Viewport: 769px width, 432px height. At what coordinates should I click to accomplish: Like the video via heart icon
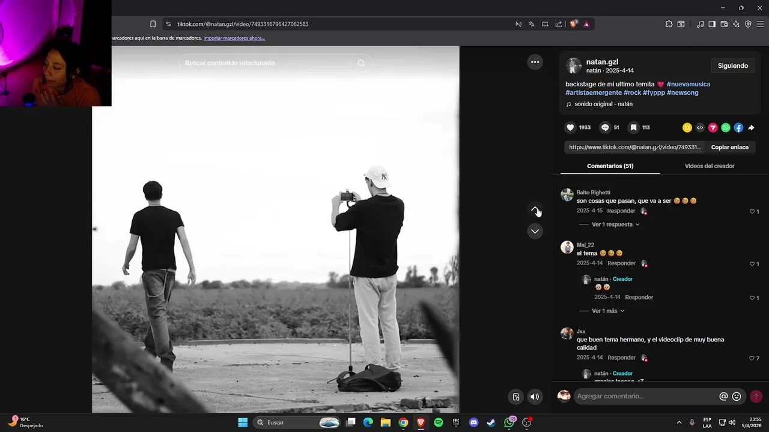point(570,127)
